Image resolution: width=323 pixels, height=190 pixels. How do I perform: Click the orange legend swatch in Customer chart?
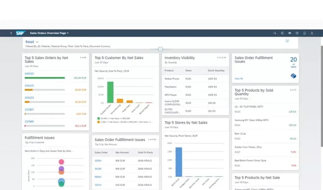click(x=98, y=122)
